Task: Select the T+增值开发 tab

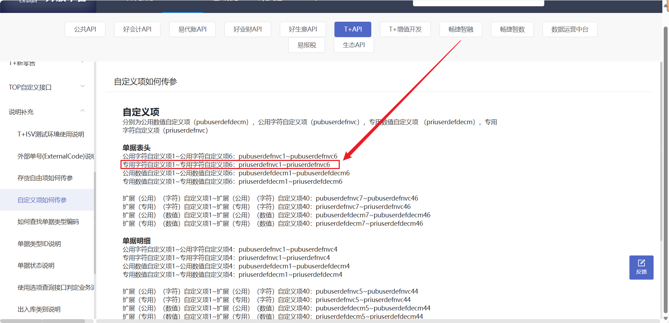Action: click(405, 29)
